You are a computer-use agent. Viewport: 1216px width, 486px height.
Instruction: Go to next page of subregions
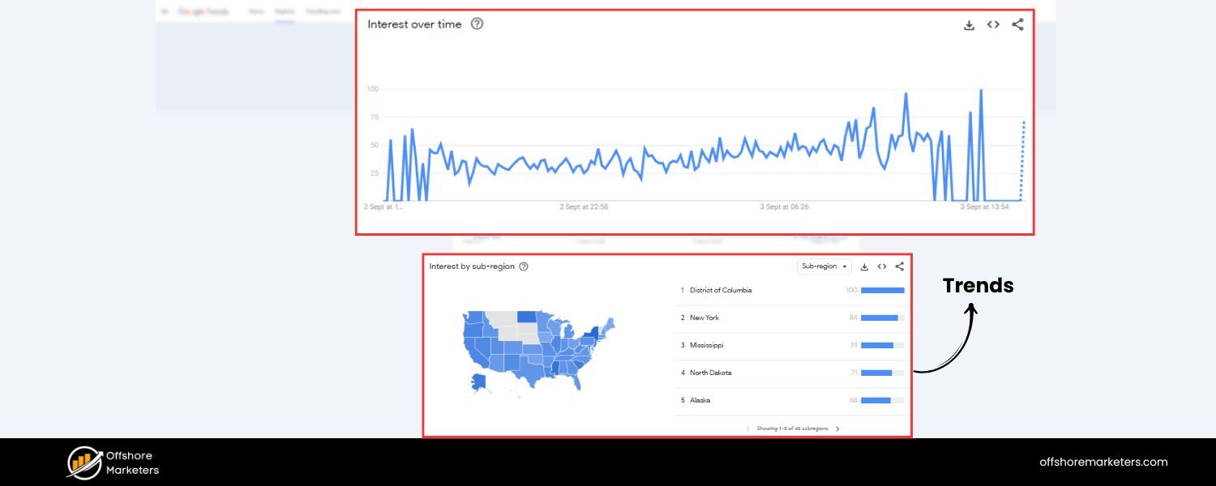tap(837, 428)
